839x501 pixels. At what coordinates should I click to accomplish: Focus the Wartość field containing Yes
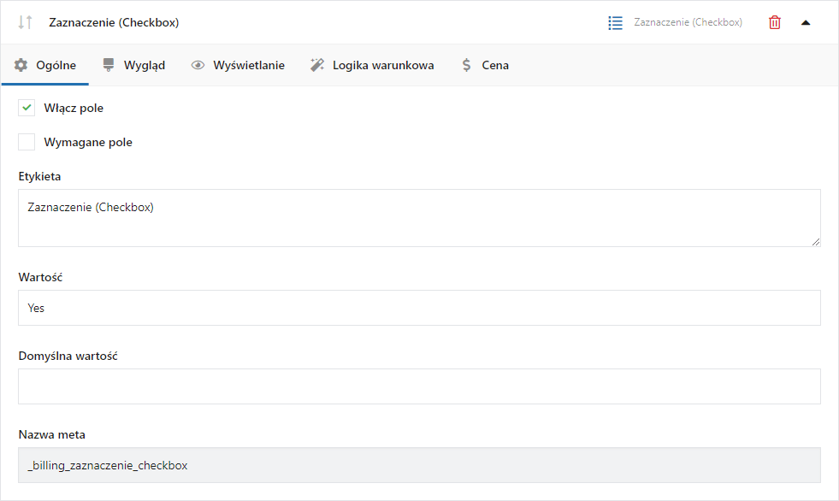pos(419,308)
